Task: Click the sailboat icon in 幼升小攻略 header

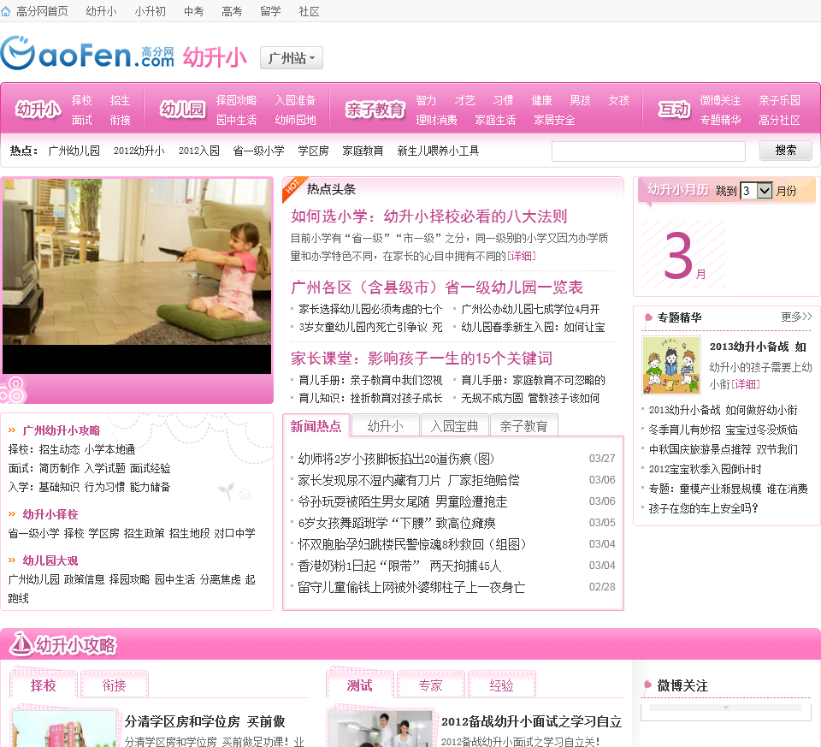Action: pyautogui.click(x=21, y=643)
